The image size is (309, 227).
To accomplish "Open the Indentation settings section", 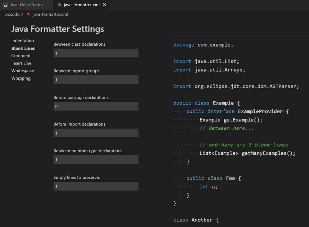I will pyautogui.click(x=23, y=41).
